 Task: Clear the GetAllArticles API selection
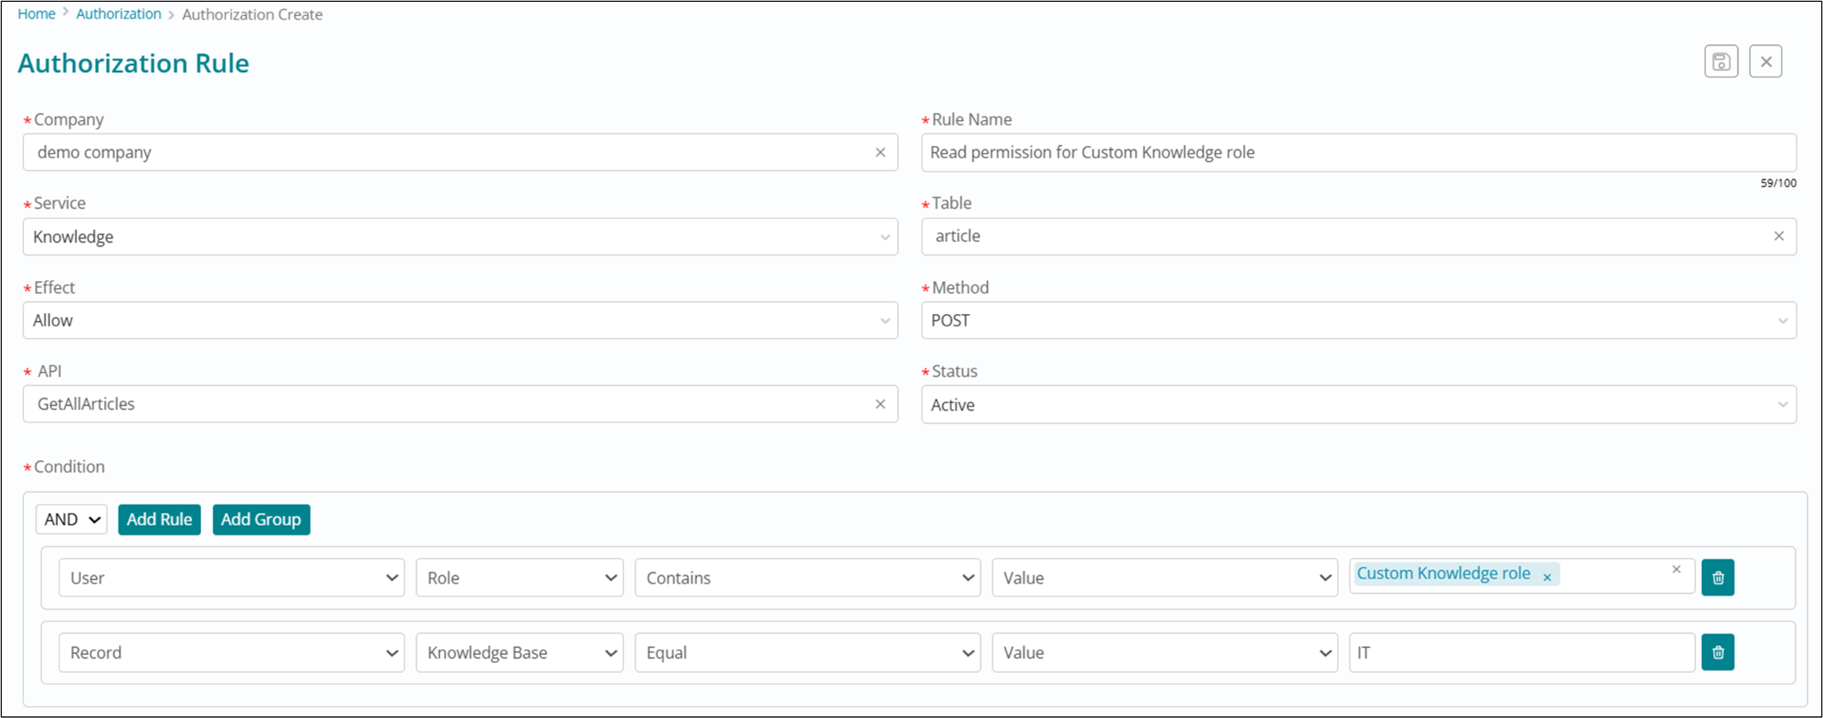click(x=879, y=404)
